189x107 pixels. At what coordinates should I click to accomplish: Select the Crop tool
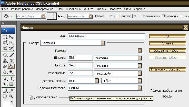tap(5, 48)
